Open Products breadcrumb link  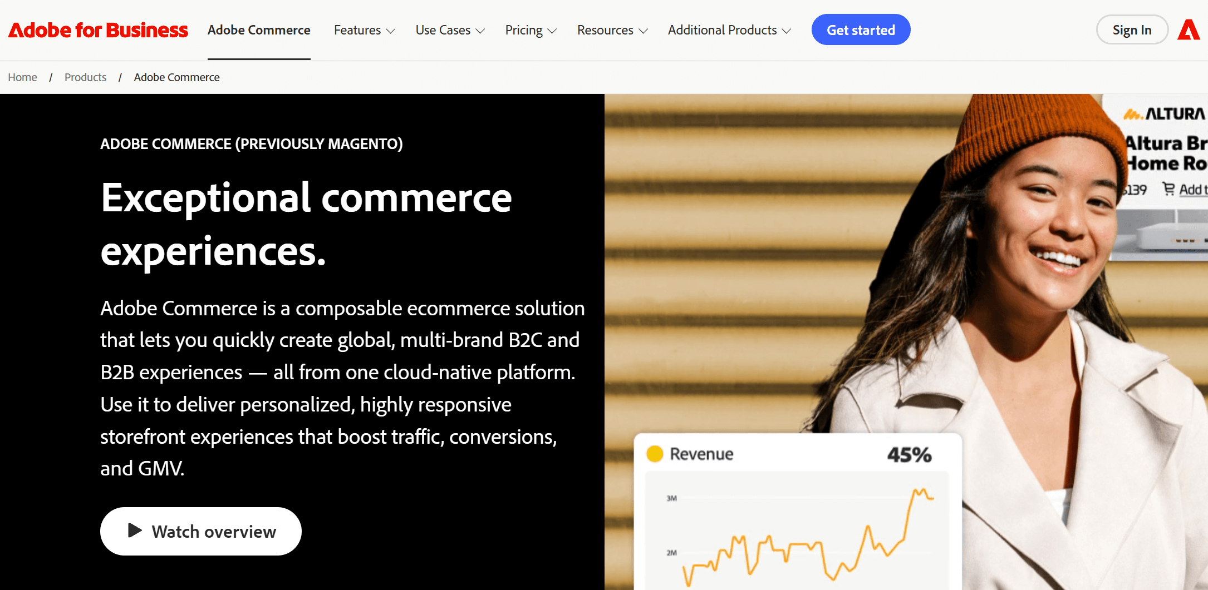tap(85, 77)
